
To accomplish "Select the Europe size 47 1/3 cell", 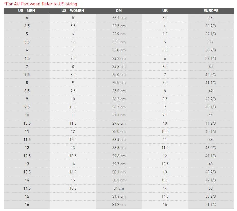I will (x=211, y=156).
